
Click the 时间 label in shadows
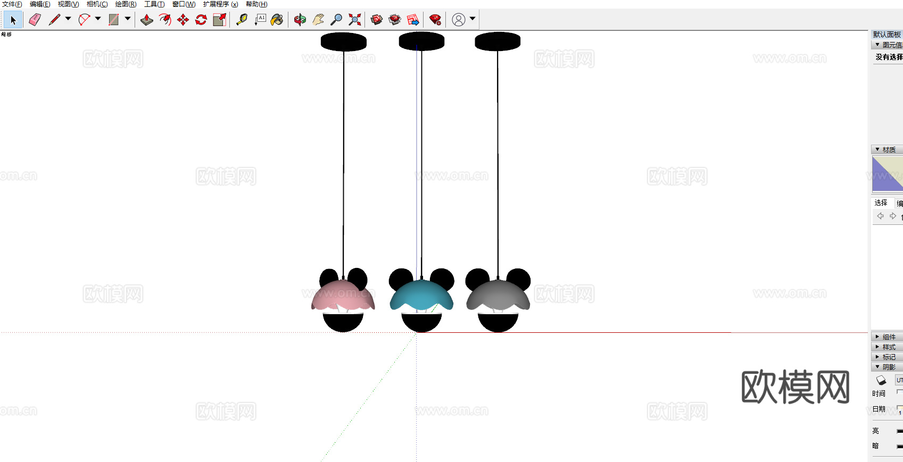pos(879,393)
